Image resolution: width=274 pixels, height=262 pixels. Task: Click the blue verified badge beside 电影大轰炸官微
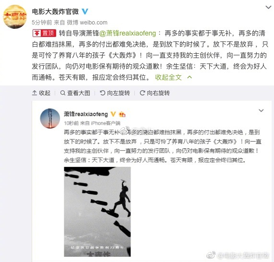[x=85, y=12]
